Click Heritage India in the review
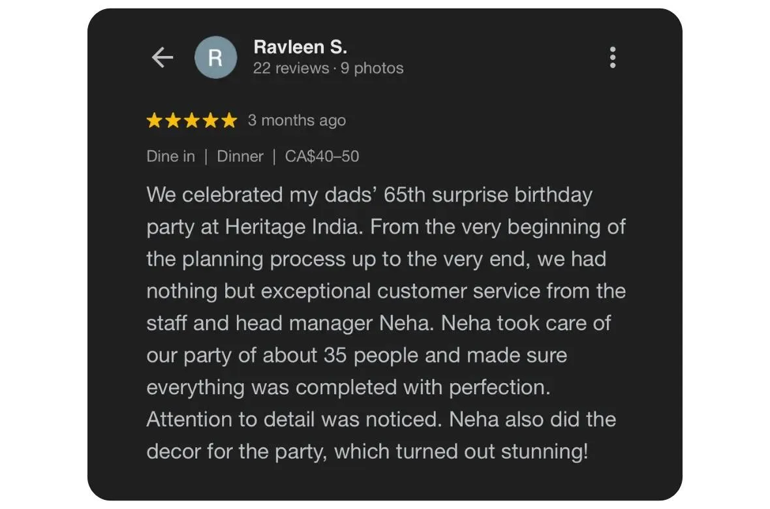 point(291,228)
